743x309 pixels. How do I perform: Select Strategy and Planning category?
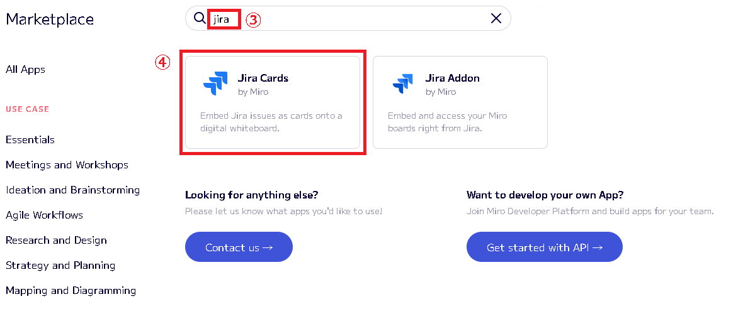pos(60,266)
